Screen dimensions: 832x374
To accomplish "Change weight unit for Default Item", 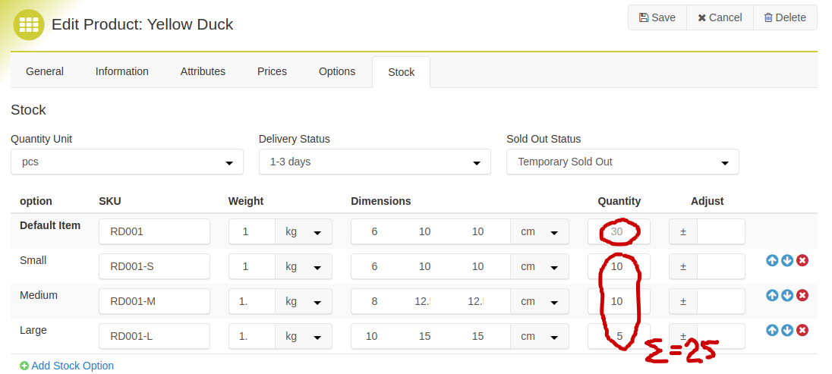I will pyautogui.click(x=304, y=232).
